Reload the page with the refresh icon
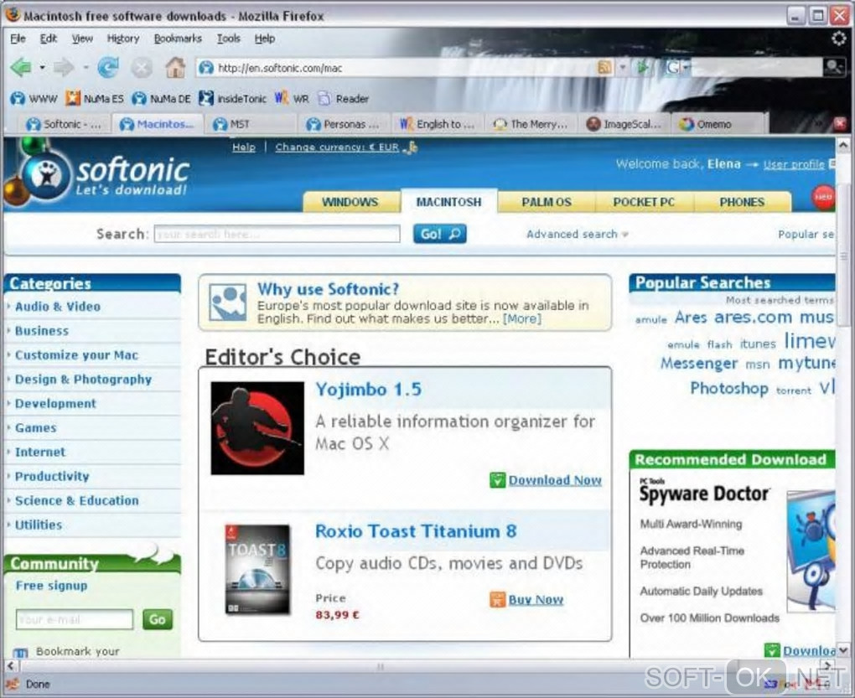This screenshot has width=855, height=698. 108,68
